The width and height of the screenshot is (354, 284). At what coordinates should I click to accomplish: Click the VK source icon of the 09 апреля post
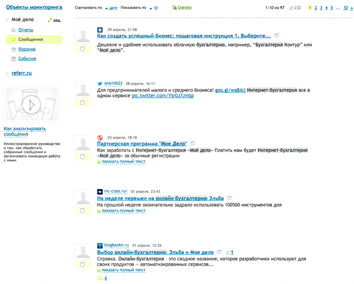pos(100,30)
